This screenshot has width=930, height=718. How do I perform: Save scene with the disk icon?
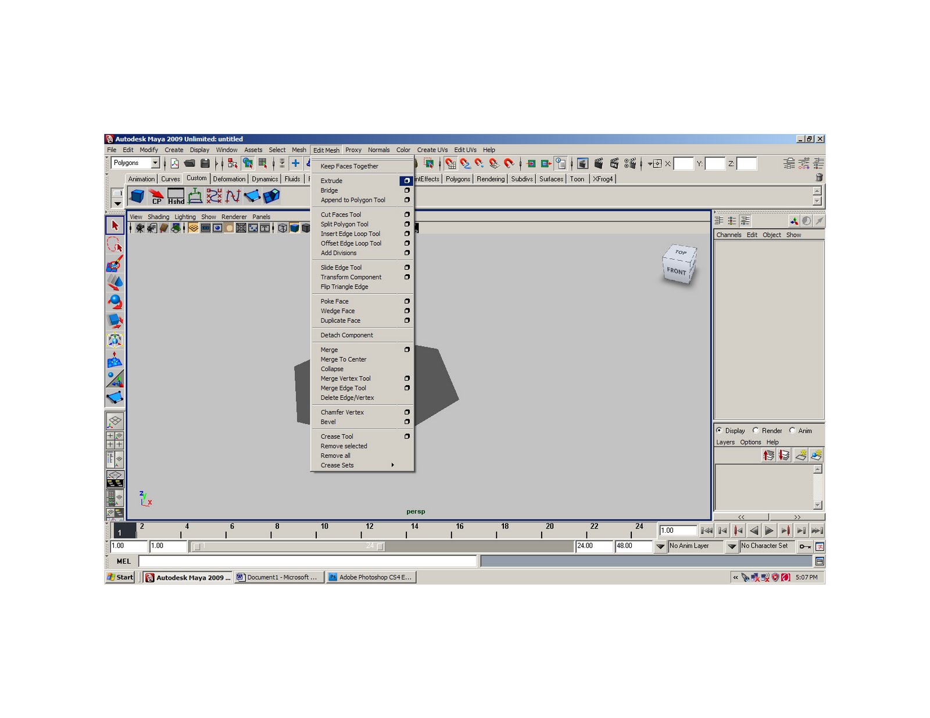tap(205, 164)
